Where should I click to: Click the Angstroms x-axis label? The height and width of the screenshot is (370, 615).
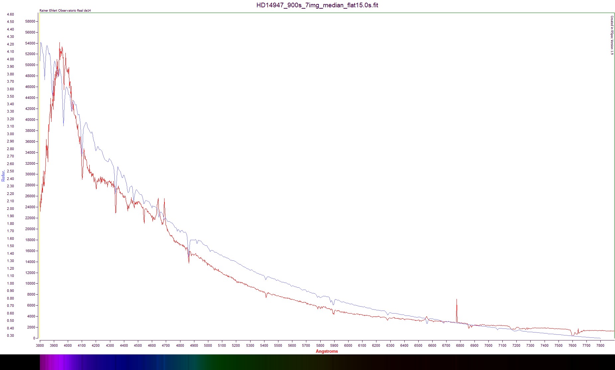[327, 351]
